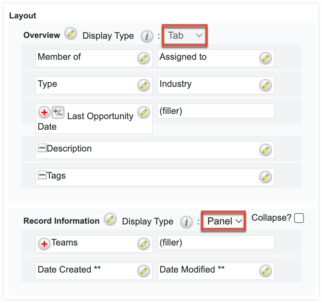Collapse the Description field with minus icon

tap(42, 148)
